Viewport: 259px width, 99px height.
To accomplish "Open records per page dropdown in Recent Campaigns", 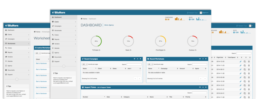I will 85,64.
